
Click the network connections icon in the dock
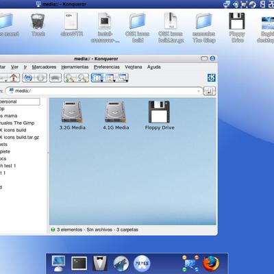coord(190,263)
